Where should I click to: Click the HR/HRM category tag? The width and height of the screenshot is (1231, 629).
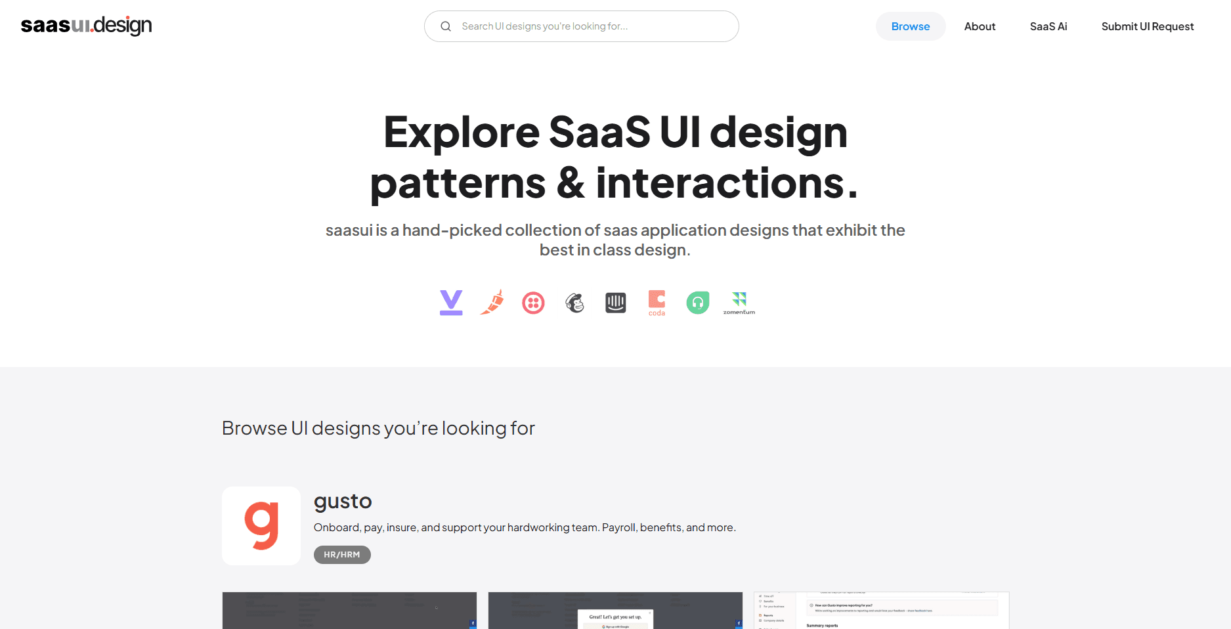342,555
